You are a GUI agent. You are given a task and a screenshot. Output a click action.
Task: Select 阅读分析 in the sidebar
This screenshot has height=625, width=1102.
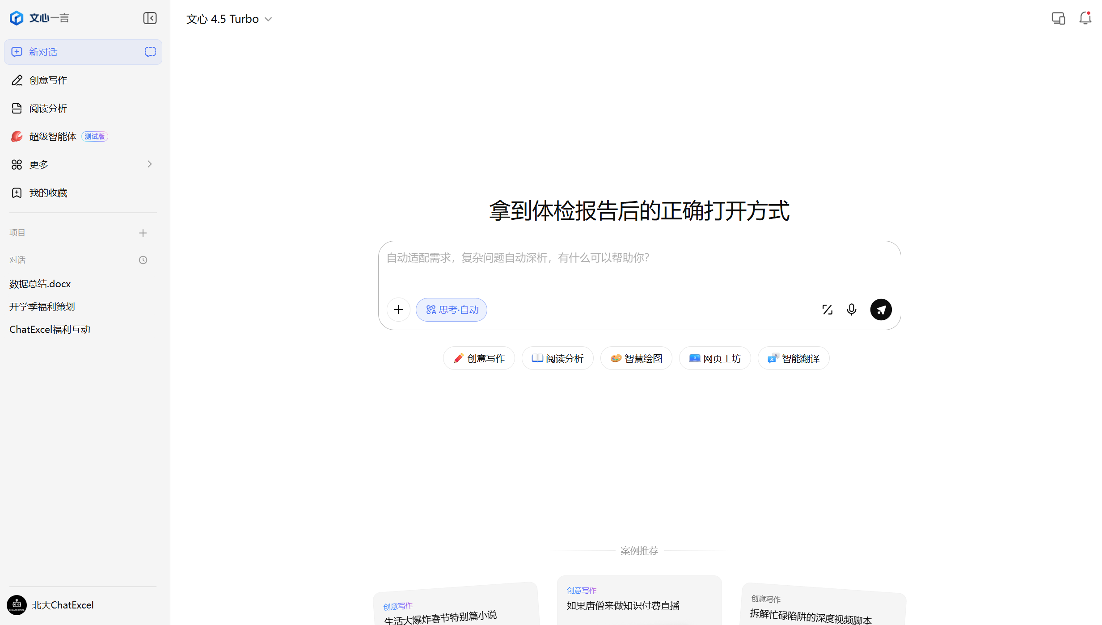point(48,109)
